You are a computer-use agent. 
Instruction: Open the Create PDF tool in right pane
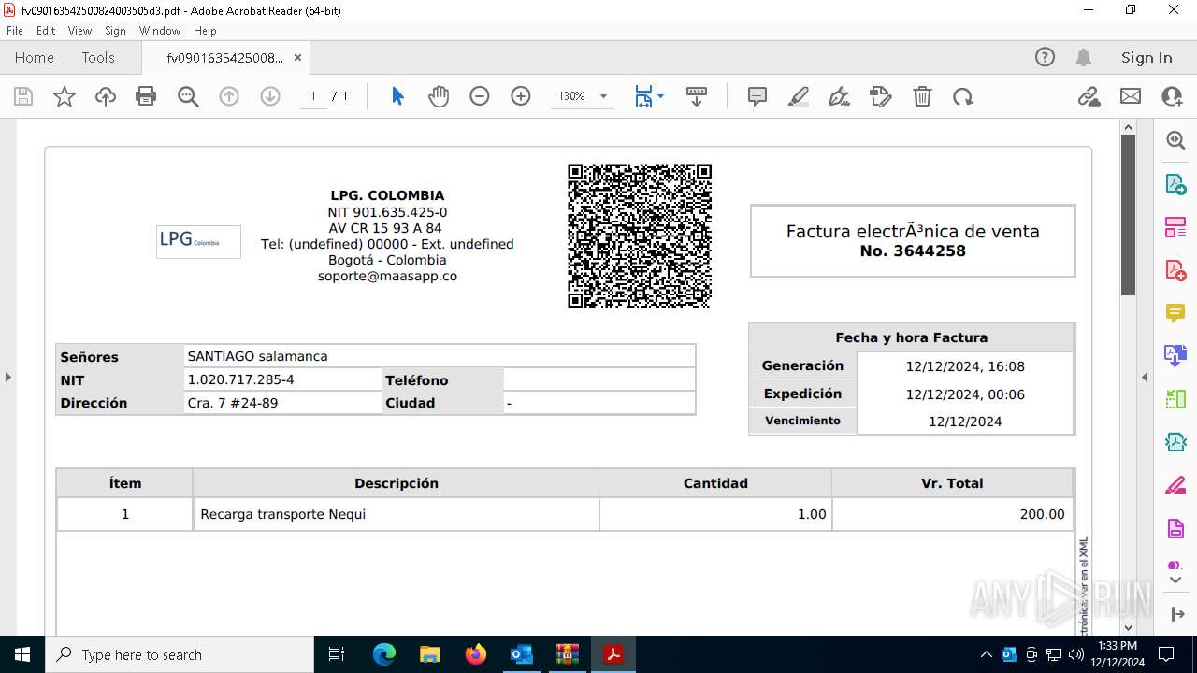point(1175,269)
